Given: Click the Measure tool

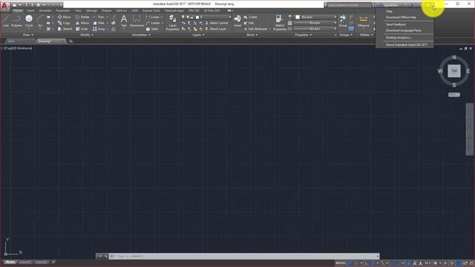Looking at the screenshot, I should tap(363, 22).
